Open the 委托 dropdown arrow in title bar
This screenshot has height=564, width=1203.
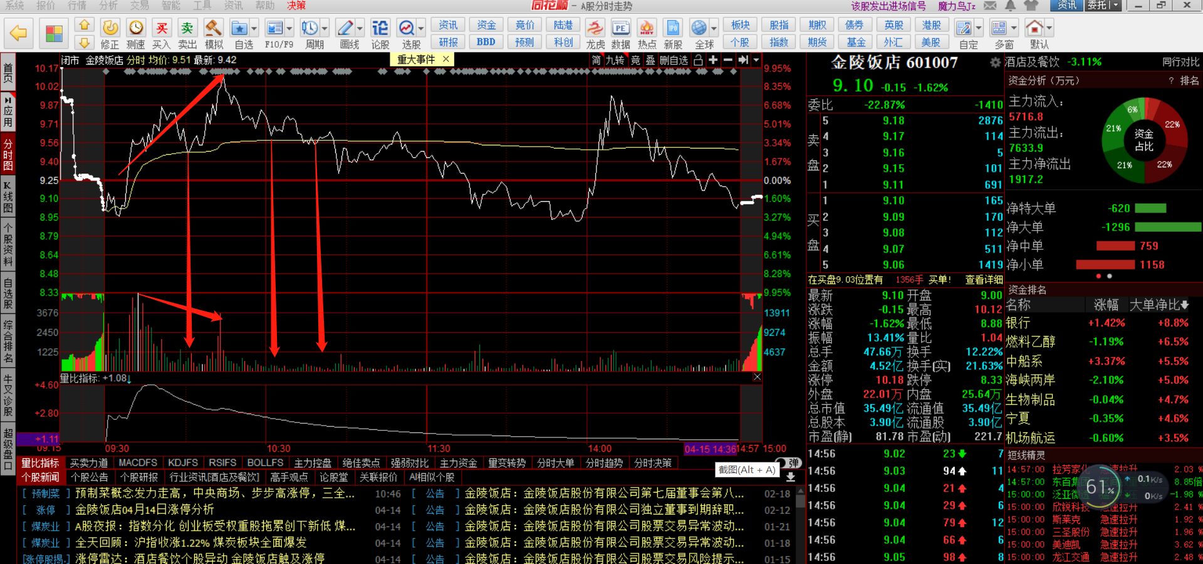tap(1115, 5)
